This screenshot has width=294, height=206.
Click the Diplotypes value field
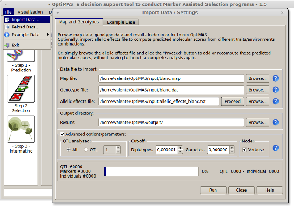[166, 150]
